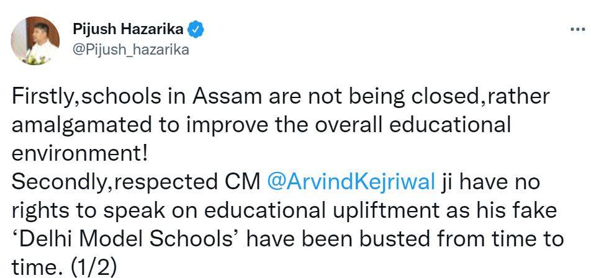Open the three-dot more options menu
The width and height of the screenshot is (591, 278).
click(577, 30)
